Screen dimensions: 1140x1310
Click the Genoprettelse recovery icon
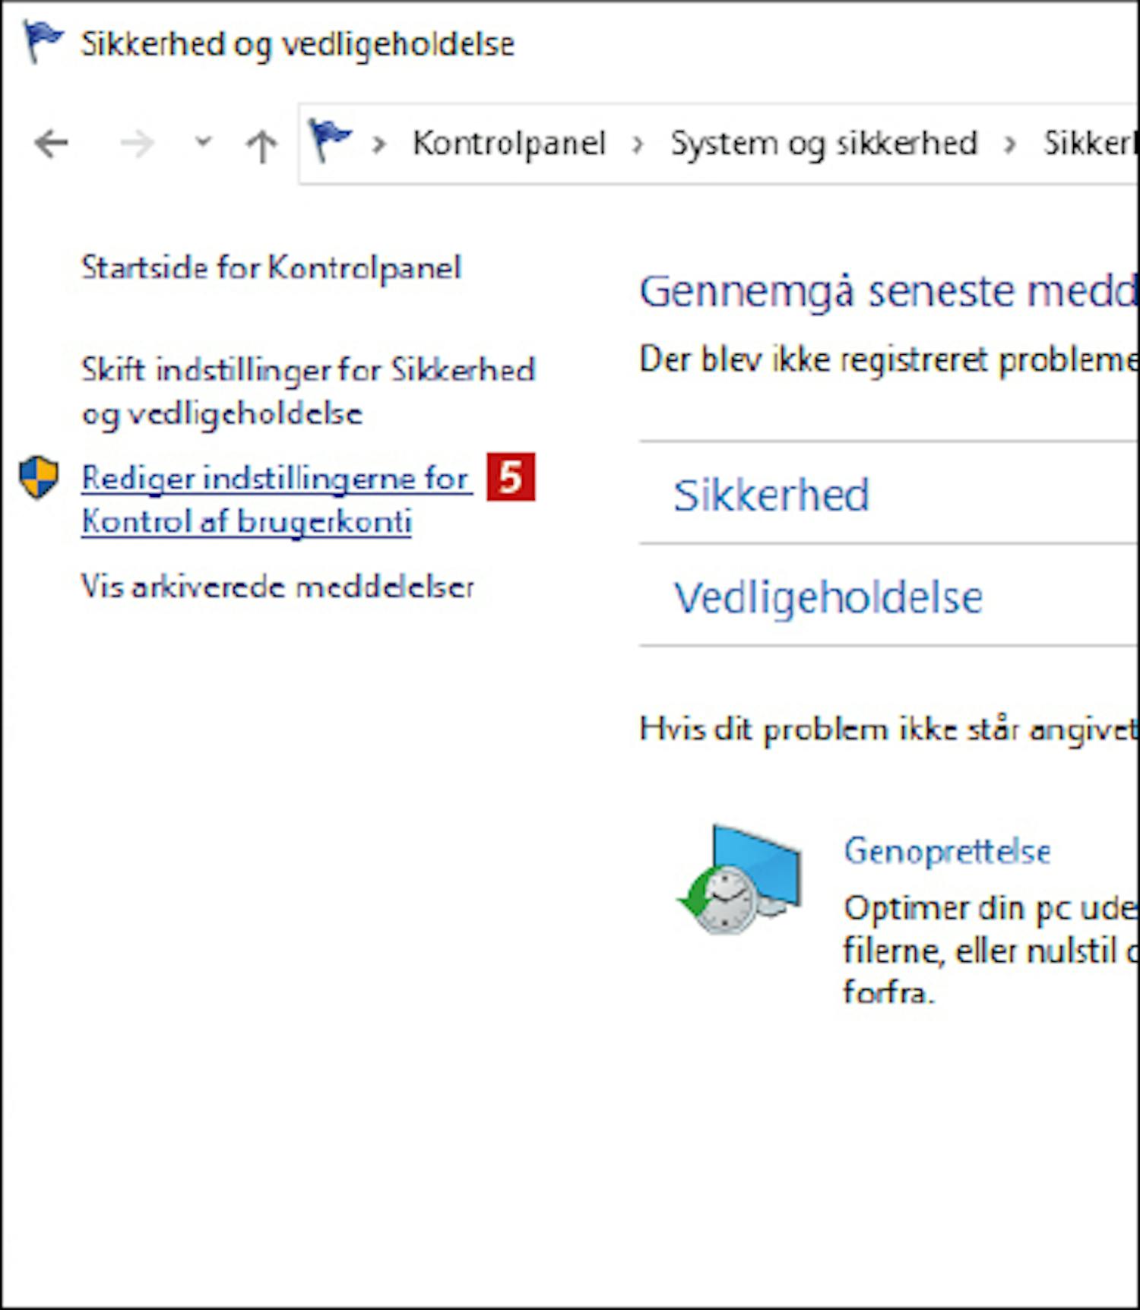(x=739, y=880)
